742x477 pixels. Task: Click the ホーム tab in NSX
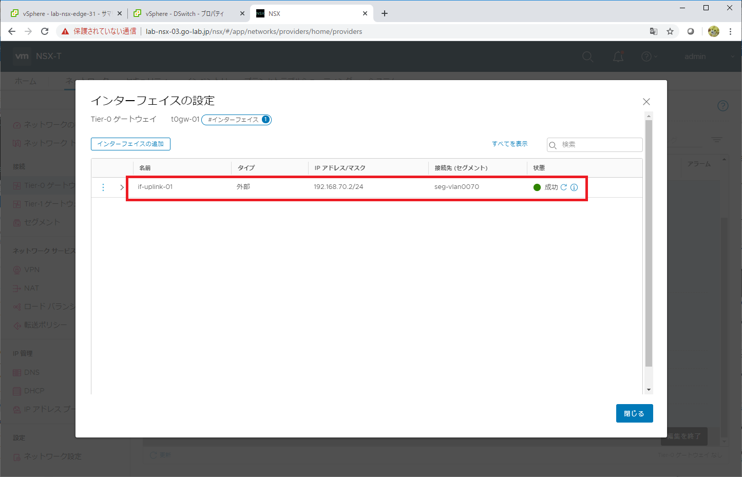click(x=25, y=81)
